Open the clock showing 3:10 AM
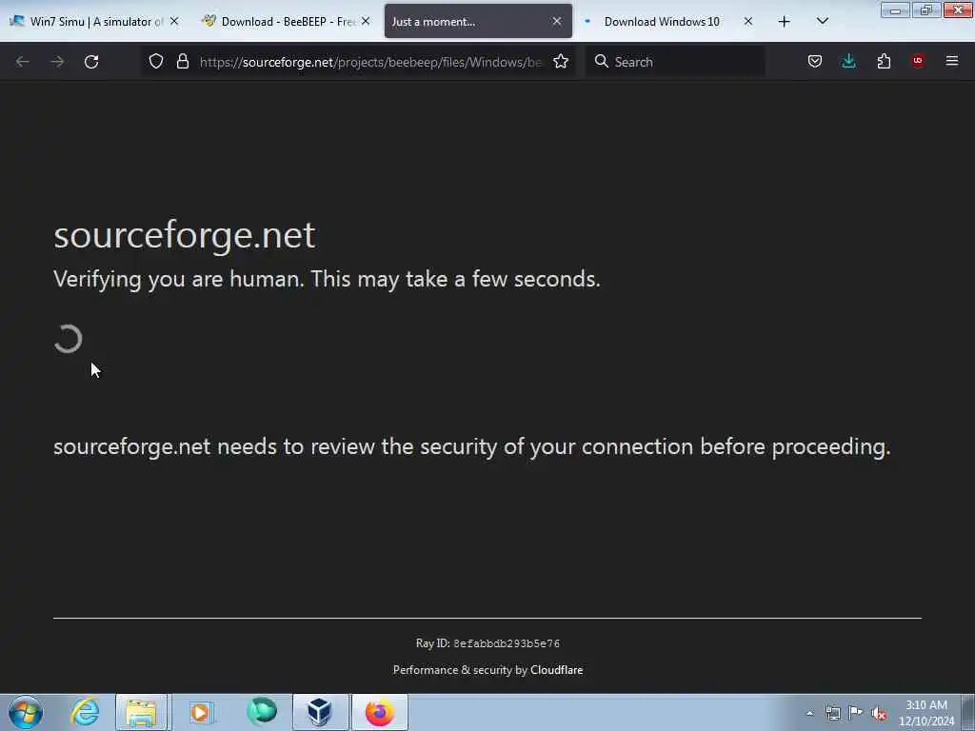 (926, 713)
